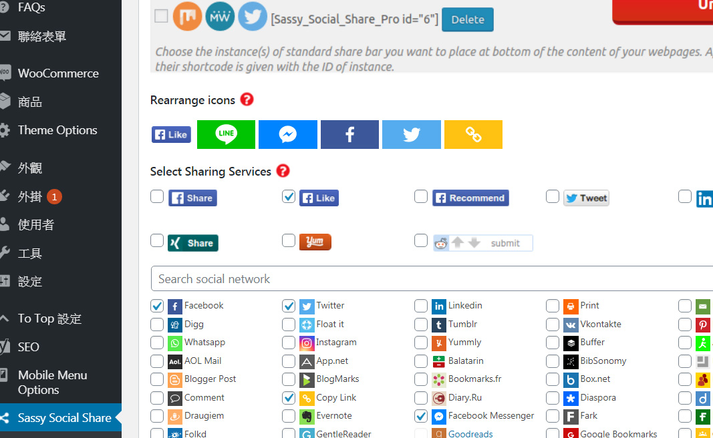Click the Facebook Recommend button image
Viewport: 713px width, 438px height.
pos(470,198)
